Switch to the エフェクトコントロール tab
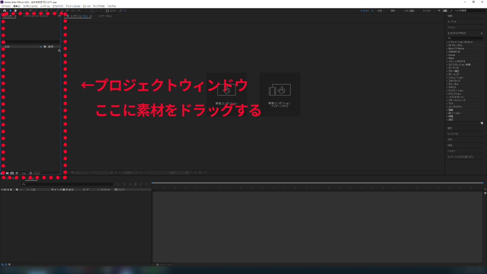Image resolution: width=487 pixels, height=274 pixels. point(35,16)
